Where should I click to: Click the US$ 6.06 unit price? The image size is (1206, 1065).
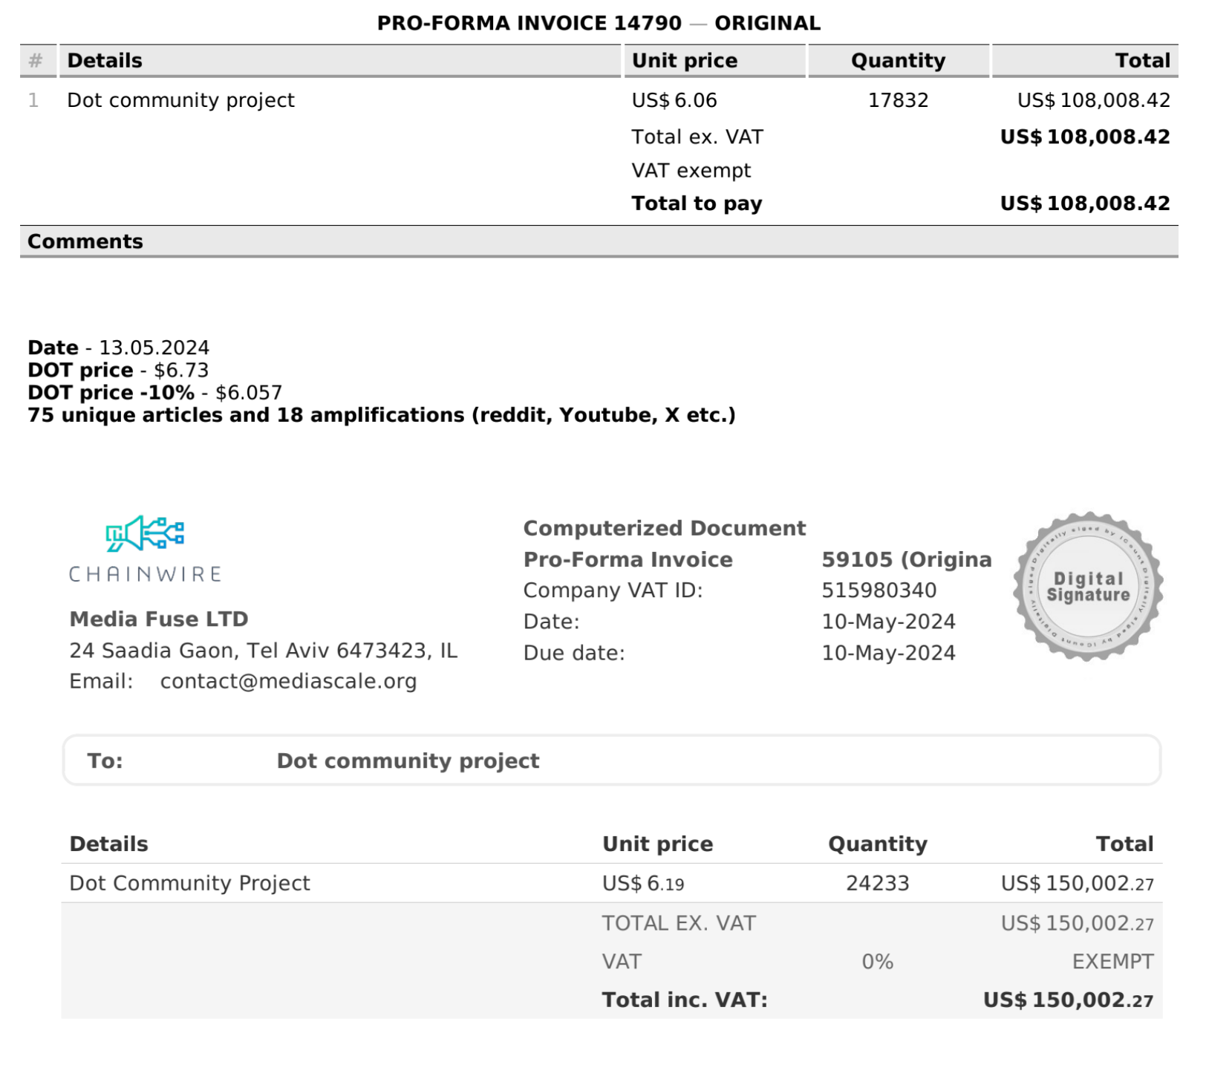pyautogui.click(x=674, y=100)
